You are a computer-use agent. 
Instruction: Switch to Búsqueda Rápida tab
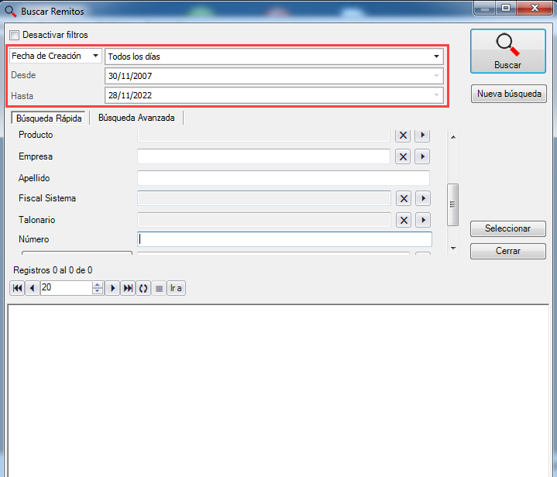49,118
